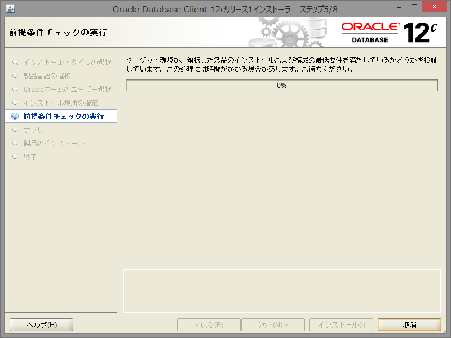Screen dimensions: 451x338
Task: Select the インストール場所の指定 step
Action: (60, 103)
